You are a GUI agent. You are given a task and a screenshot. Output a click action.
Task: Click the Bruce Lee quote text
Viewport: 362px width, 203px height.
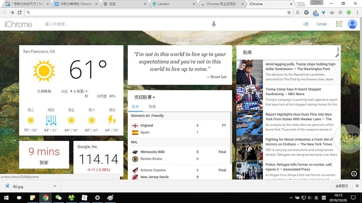pyautogui.click(x=180, y=62)
